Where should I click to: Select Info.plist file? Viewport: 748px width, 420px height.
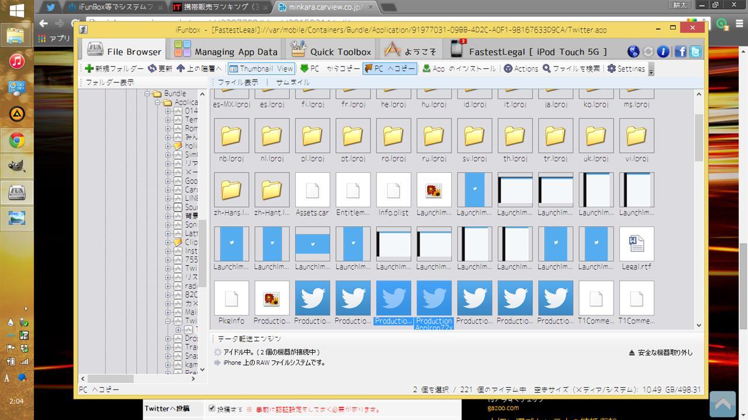point(393,195)
